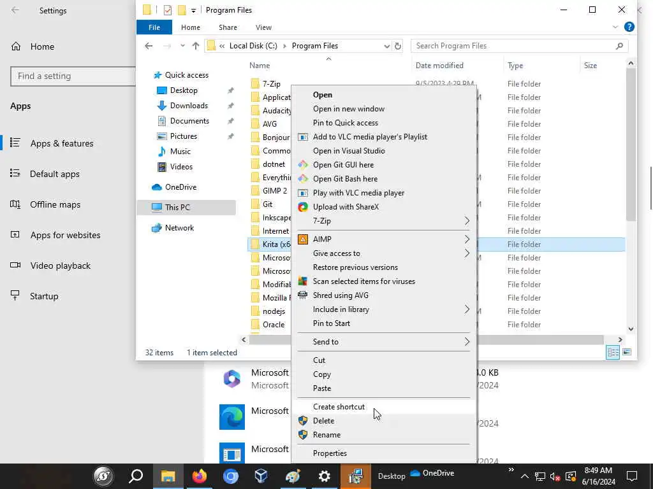Viewport: 653px width, 489px height.
Task: Open address bar history dropdown
Action: 386,46
